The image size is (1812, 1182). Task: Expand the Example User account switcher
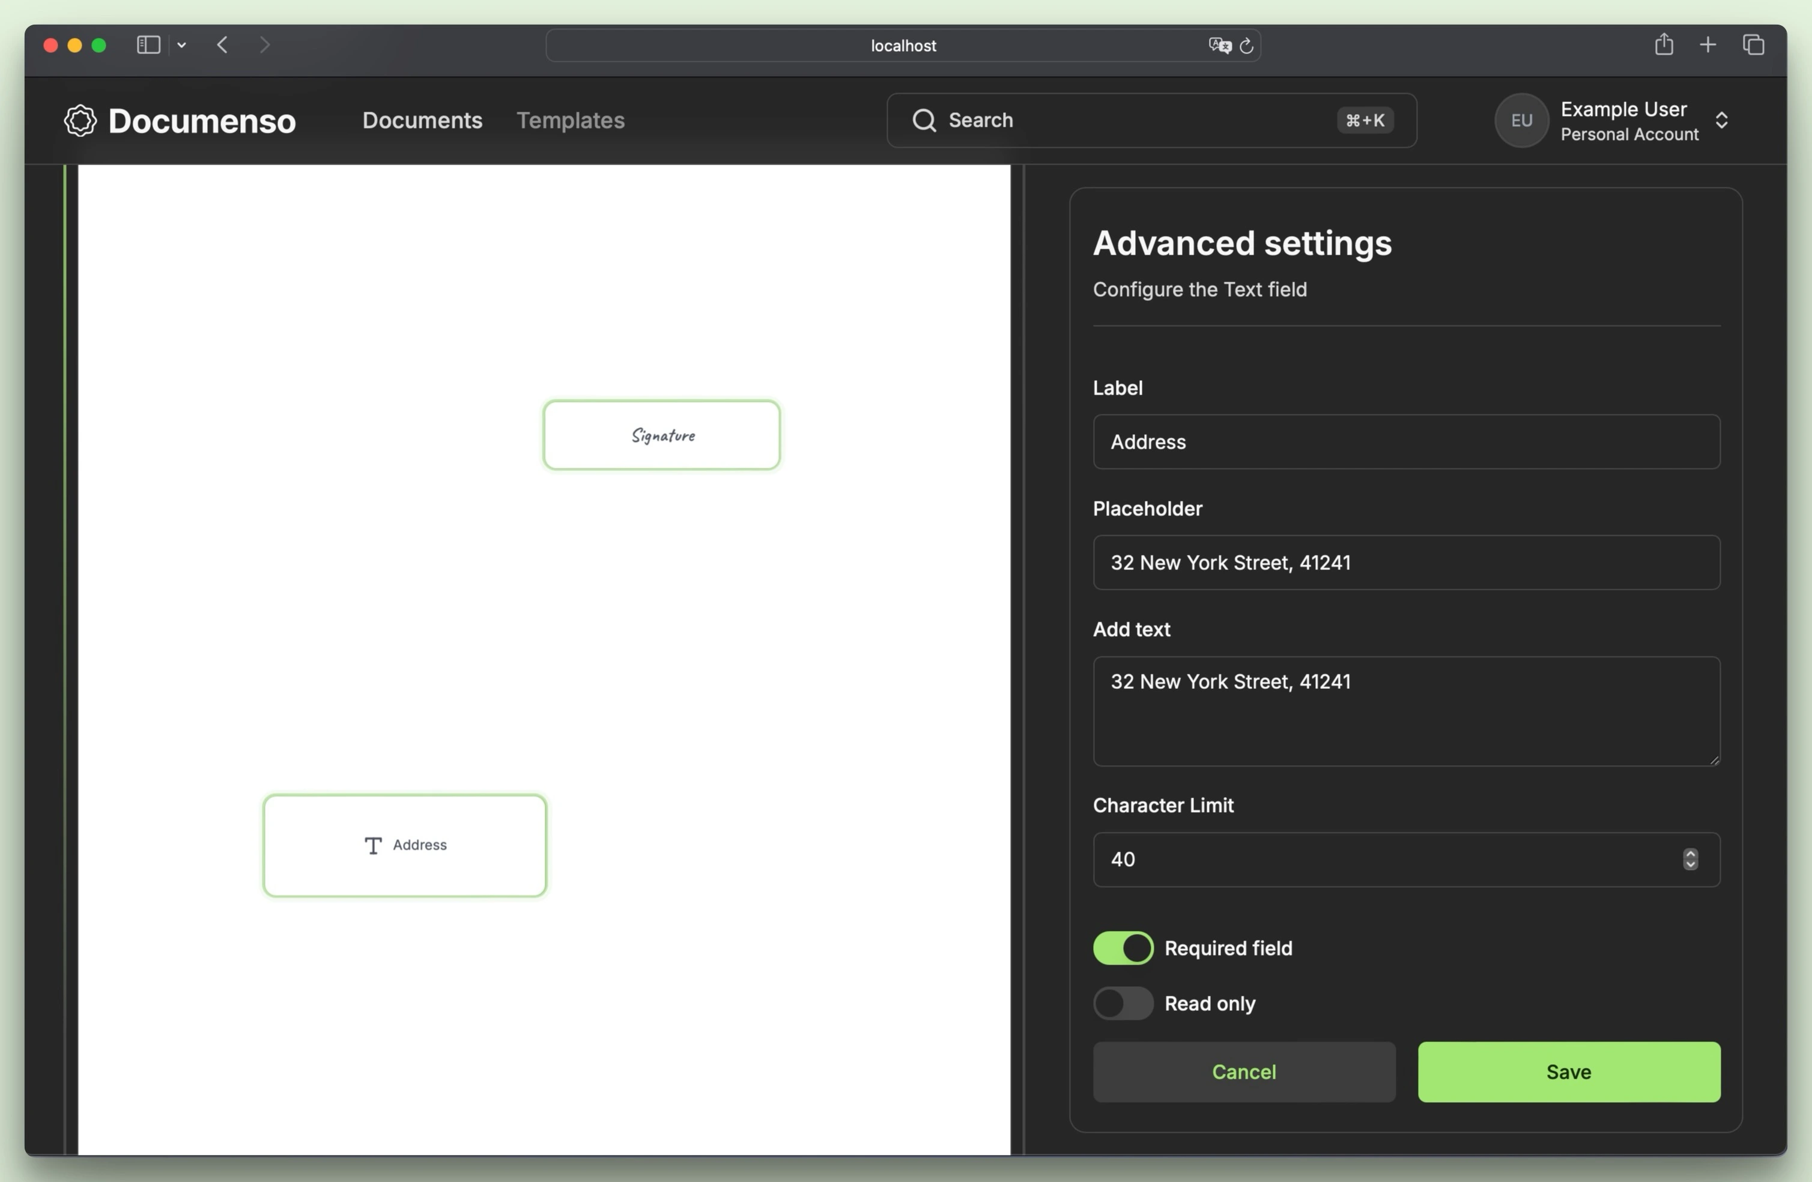pyautogui.click(x=1721, y=120)
